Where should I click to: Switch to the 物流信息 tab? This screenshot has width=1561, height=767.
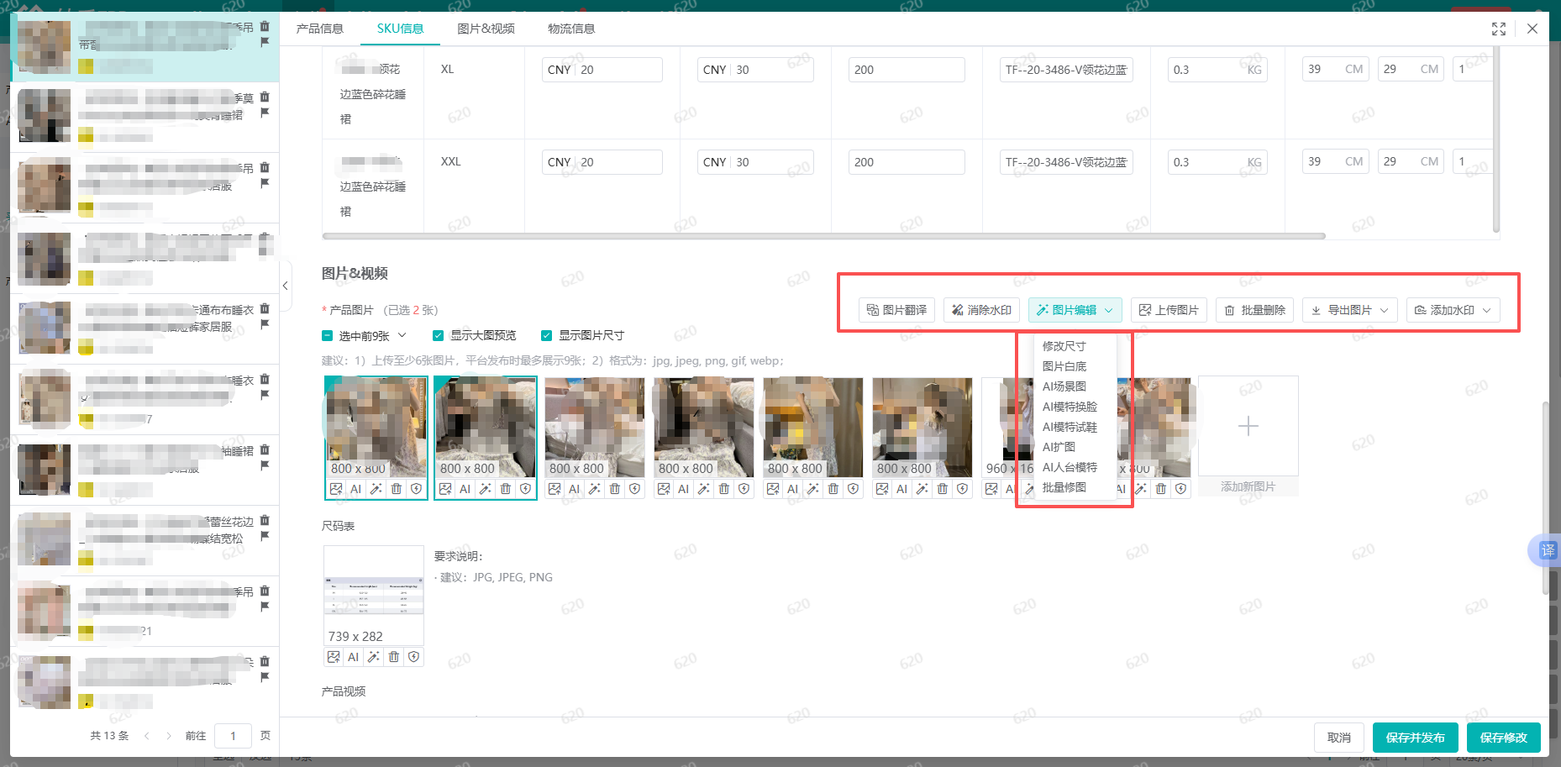coord(570,28)
